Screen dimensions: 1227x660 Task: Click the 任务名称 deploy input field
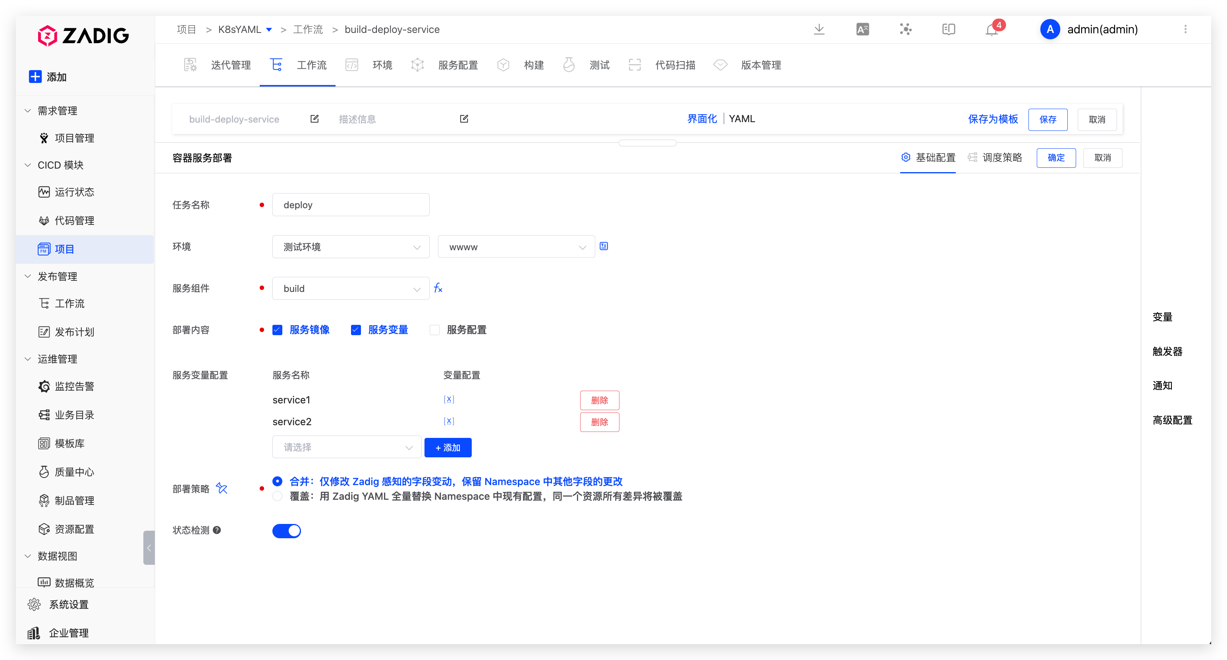coord(351,205)
